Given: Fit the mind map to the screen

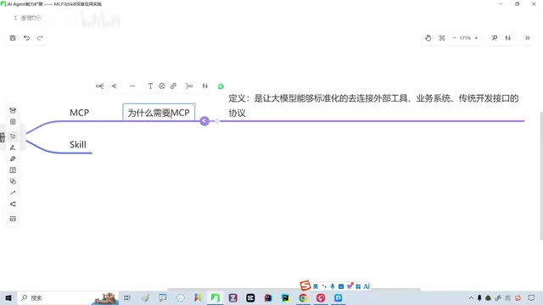Looking at the screenshot, I should 442,38.
